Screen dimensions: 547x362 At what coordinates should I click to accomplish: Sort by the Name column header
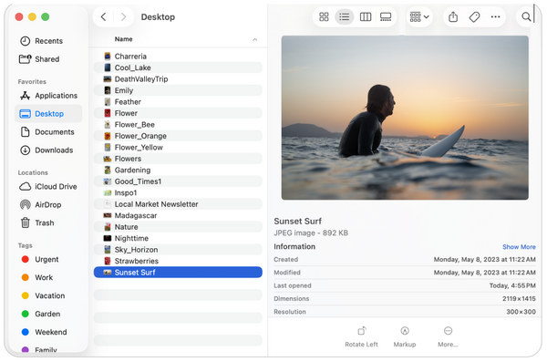(x=123, y=39)
